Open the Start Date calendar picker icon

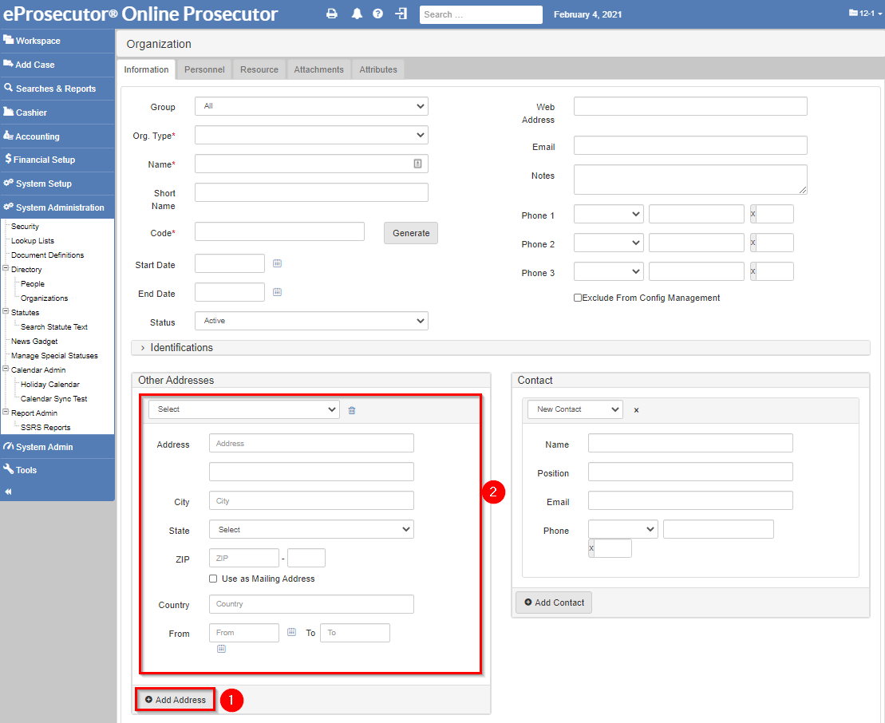click(x=277, y=262)
